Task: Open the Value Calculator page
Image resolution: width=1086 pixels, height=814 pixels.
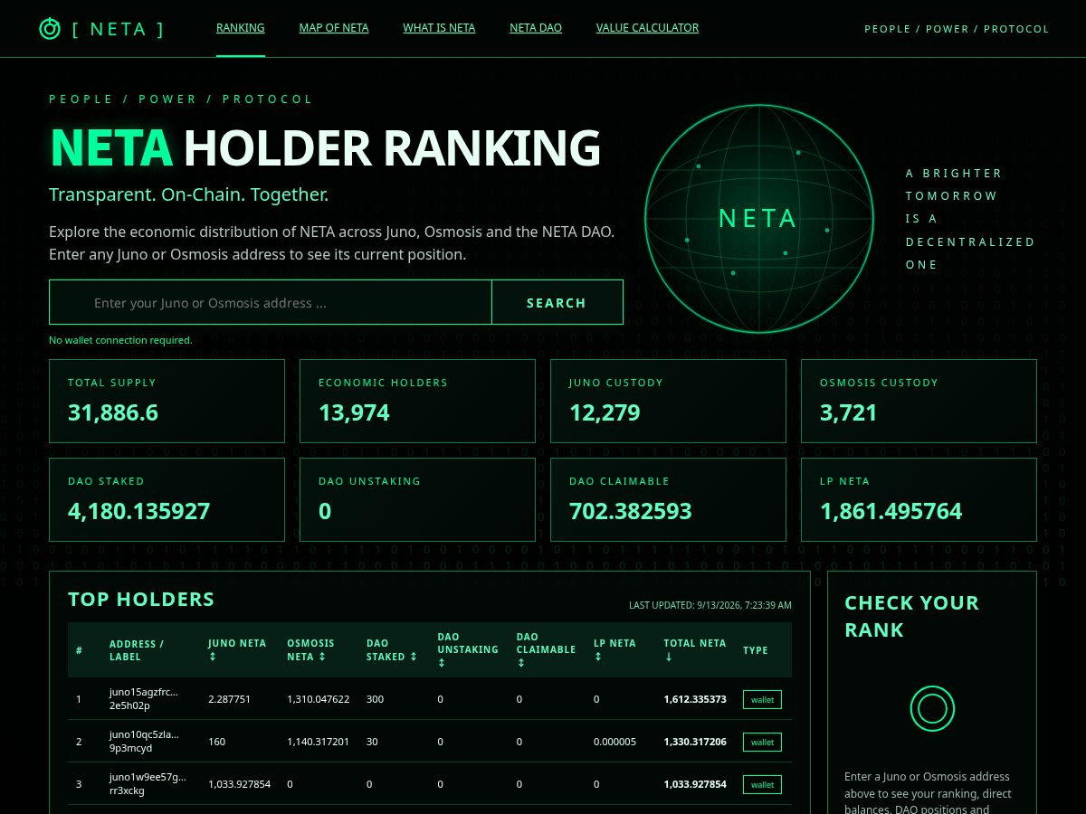Action: [x=647, y=28]
